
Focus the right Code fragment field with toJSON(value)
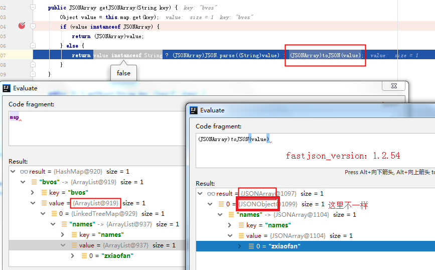(315, 151)
